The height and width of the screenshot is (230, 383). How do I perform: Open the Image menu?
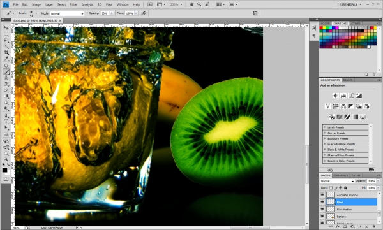pos(36,4)
